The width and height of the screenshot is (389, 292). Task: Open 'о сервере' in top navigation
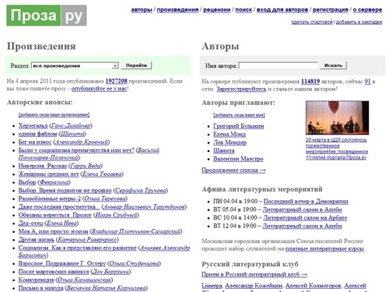pyautogui.click(x=367, y=10)
